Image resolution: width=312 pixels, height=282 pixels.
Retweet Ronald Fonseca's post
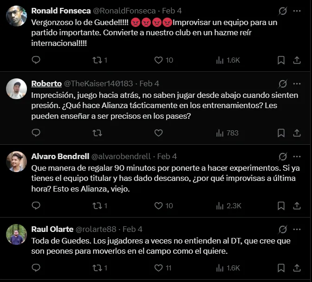97,60
